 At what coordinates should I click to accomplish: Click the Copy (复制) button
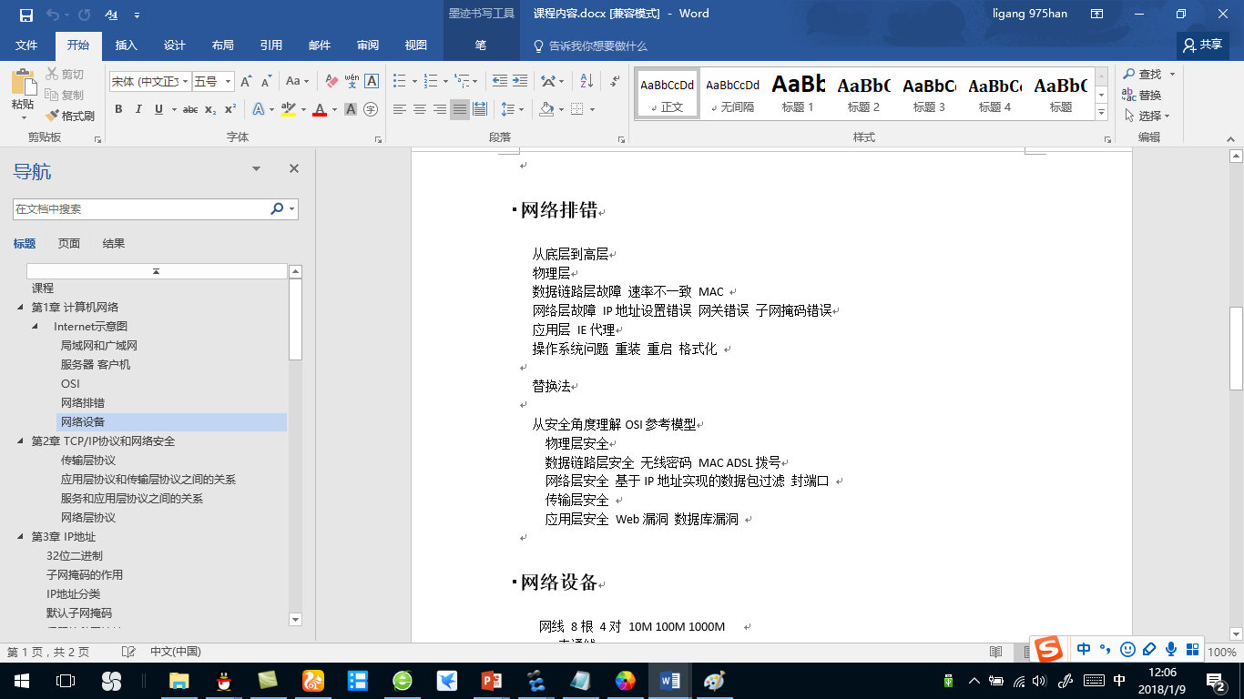click(x=65, y=95)
